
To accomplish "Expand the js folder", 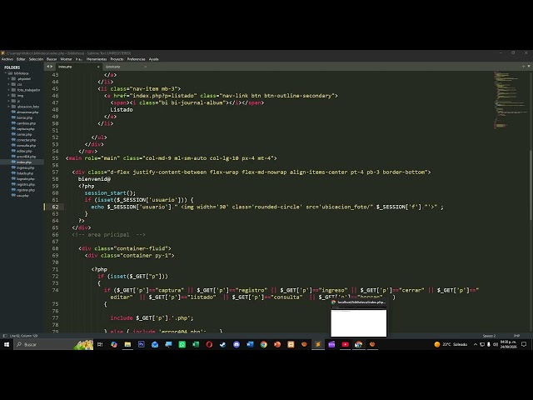I will (x=9, y=101).
